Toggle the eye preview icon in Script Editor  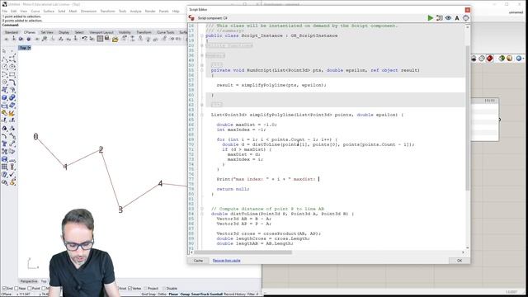tap(448, 18)
